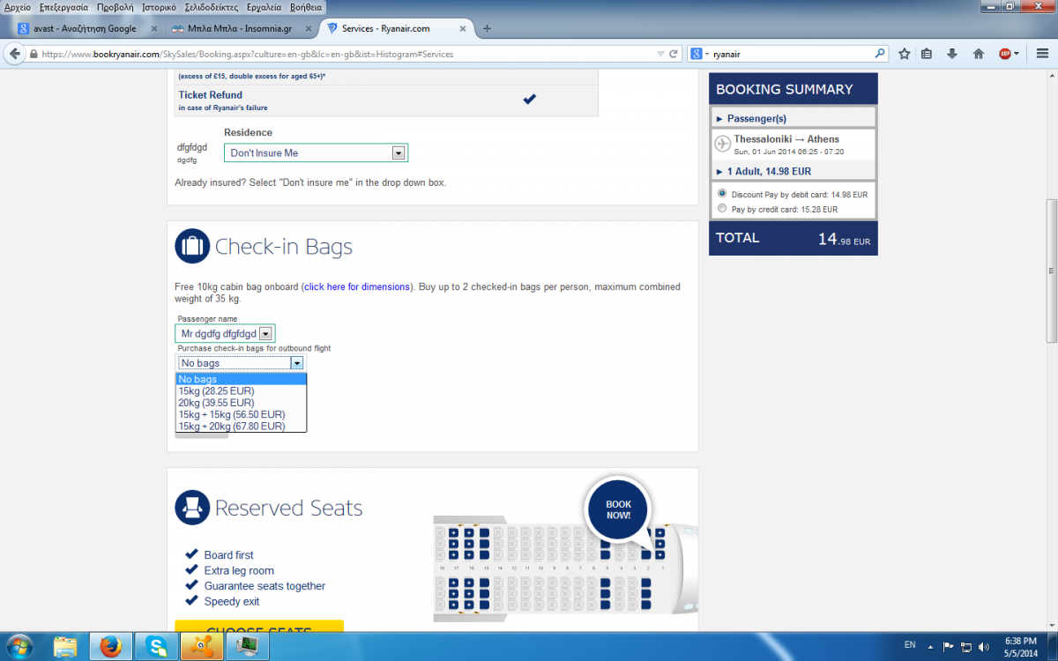The height and width of the screenshot is (661, 1058).
Task: Click the search magnifier in search box
Action: tap(879, 54)
